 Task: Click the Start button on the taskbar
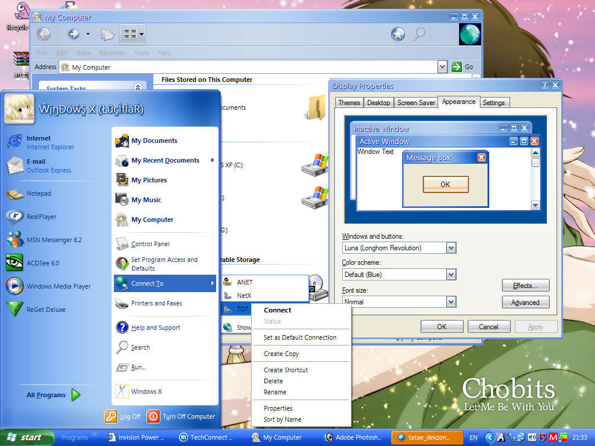click(26, 437)
